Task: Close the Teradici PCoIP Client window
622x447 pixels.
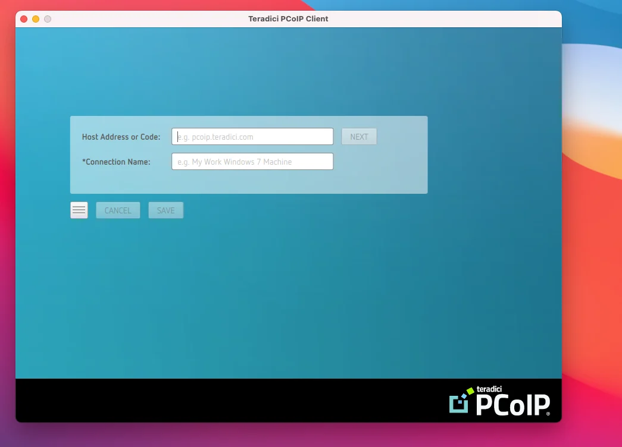Action: (24, 19)
